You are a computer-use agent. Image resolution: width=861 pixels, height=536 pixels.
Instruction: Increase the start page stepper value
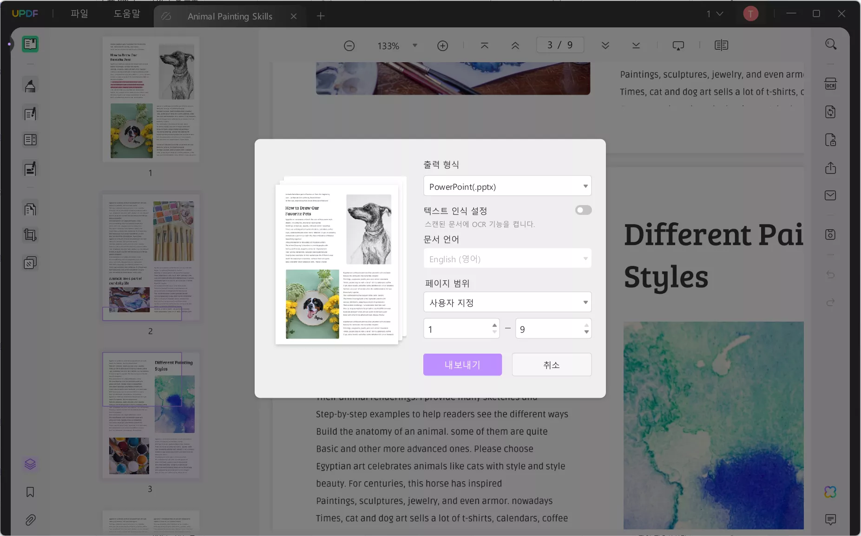(x=494, y=325)
